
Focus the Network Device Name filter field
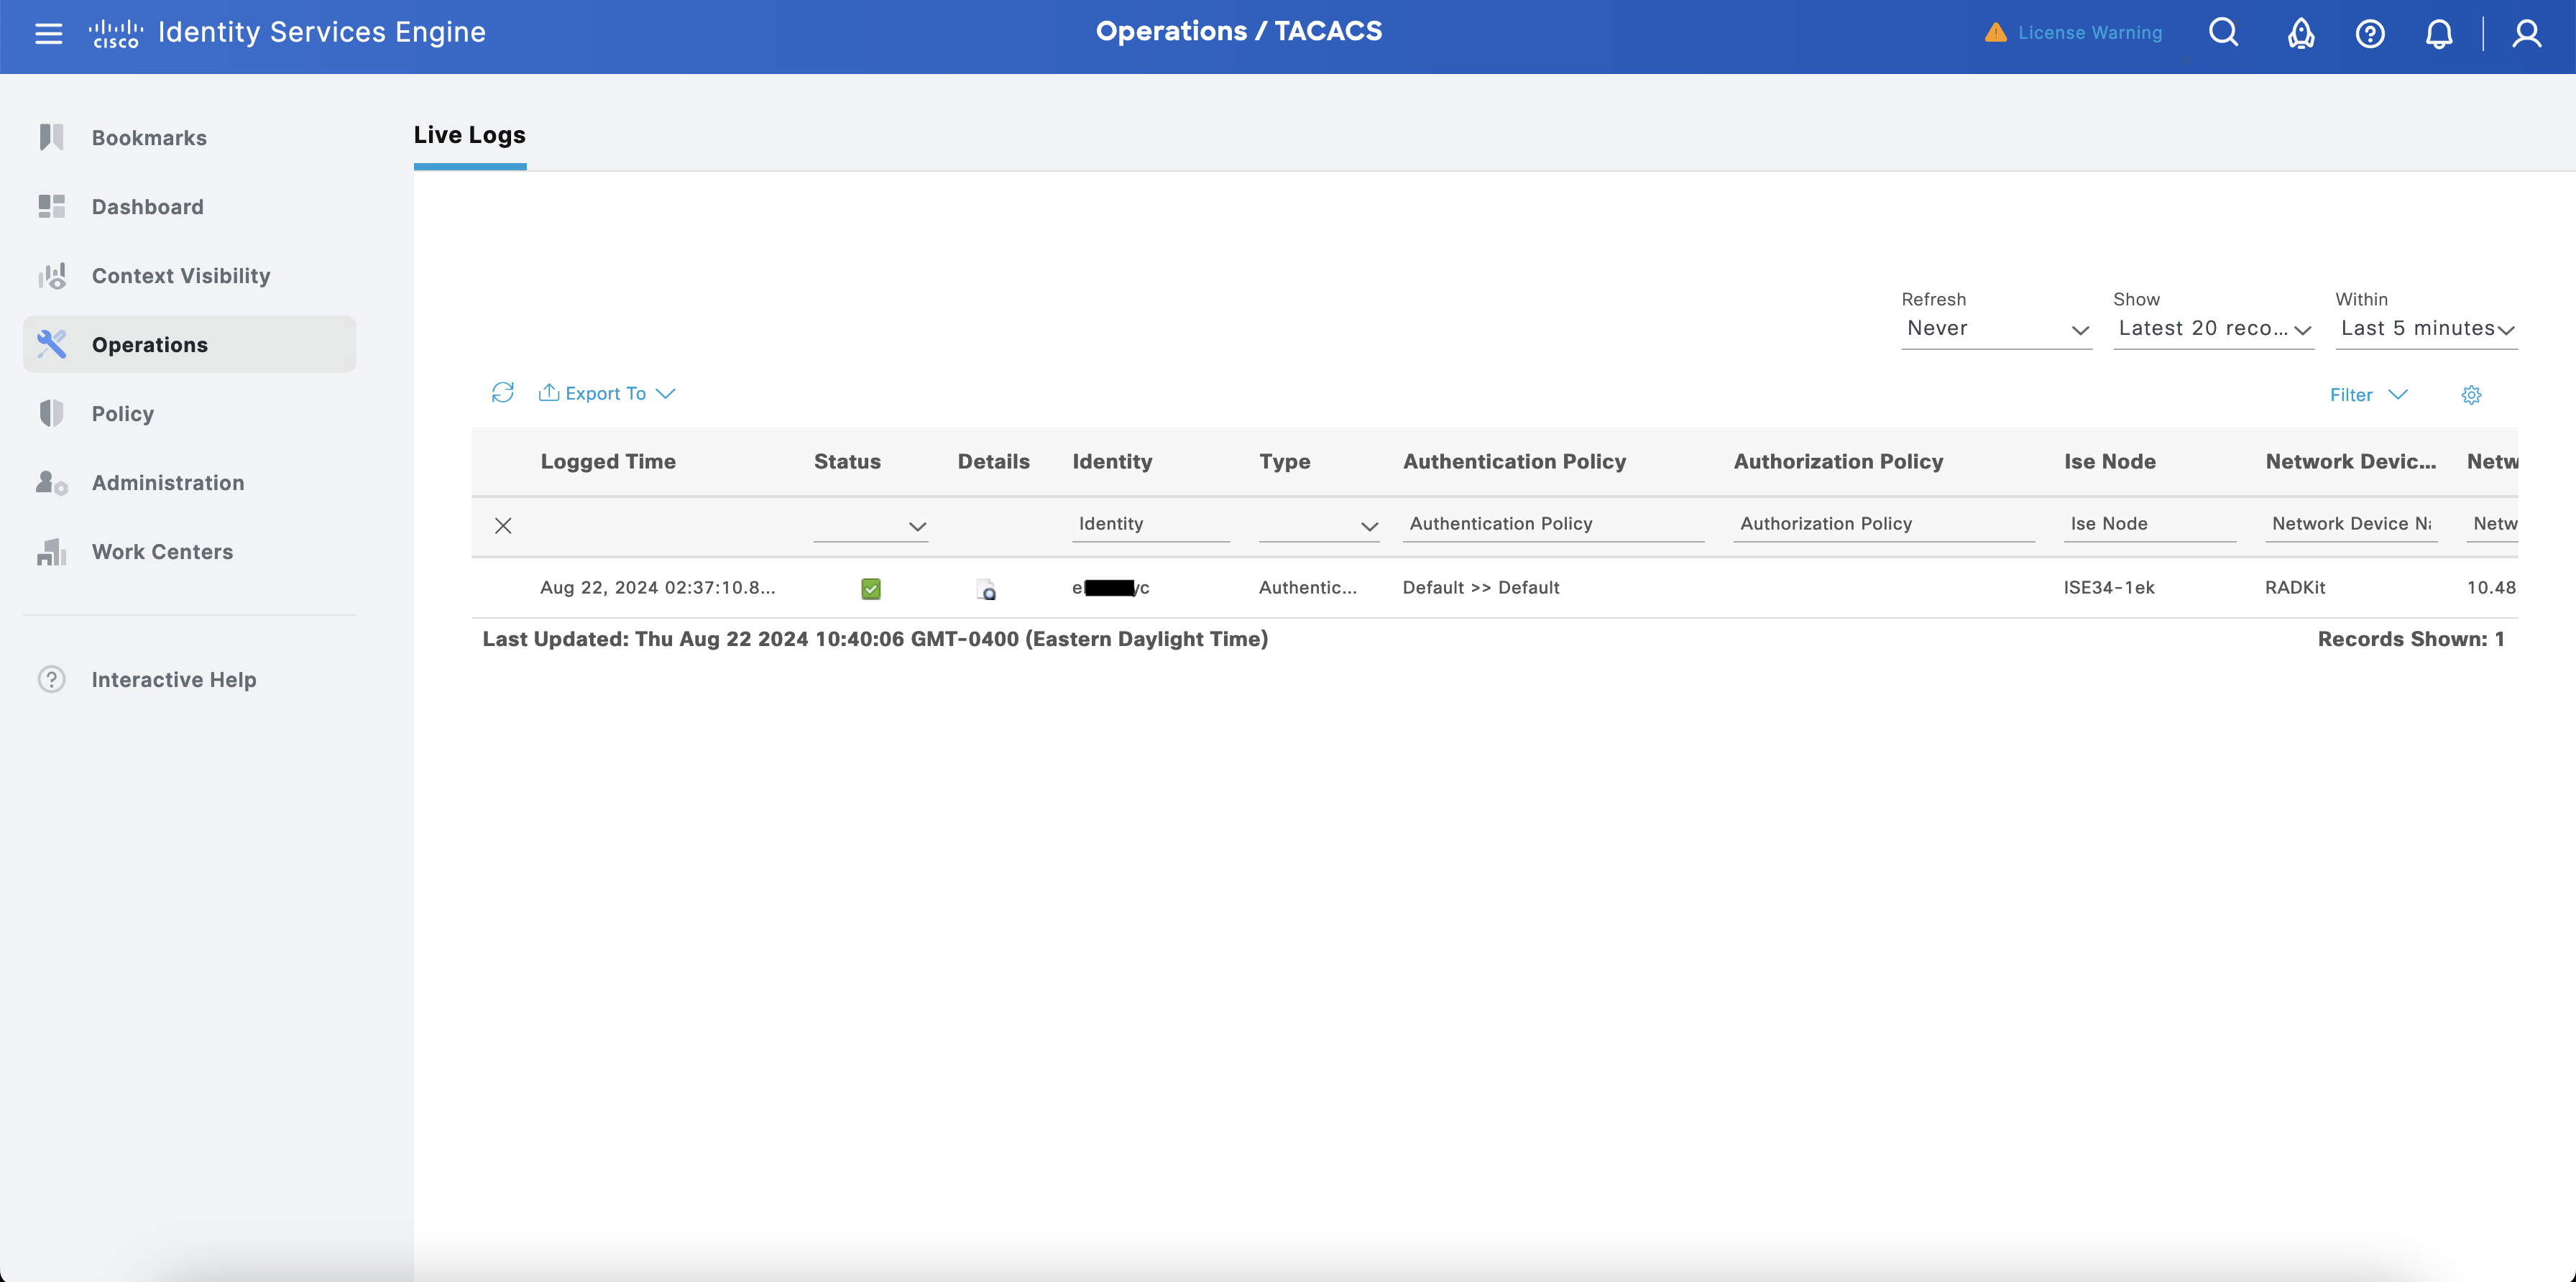click(x=2351, y=524)
